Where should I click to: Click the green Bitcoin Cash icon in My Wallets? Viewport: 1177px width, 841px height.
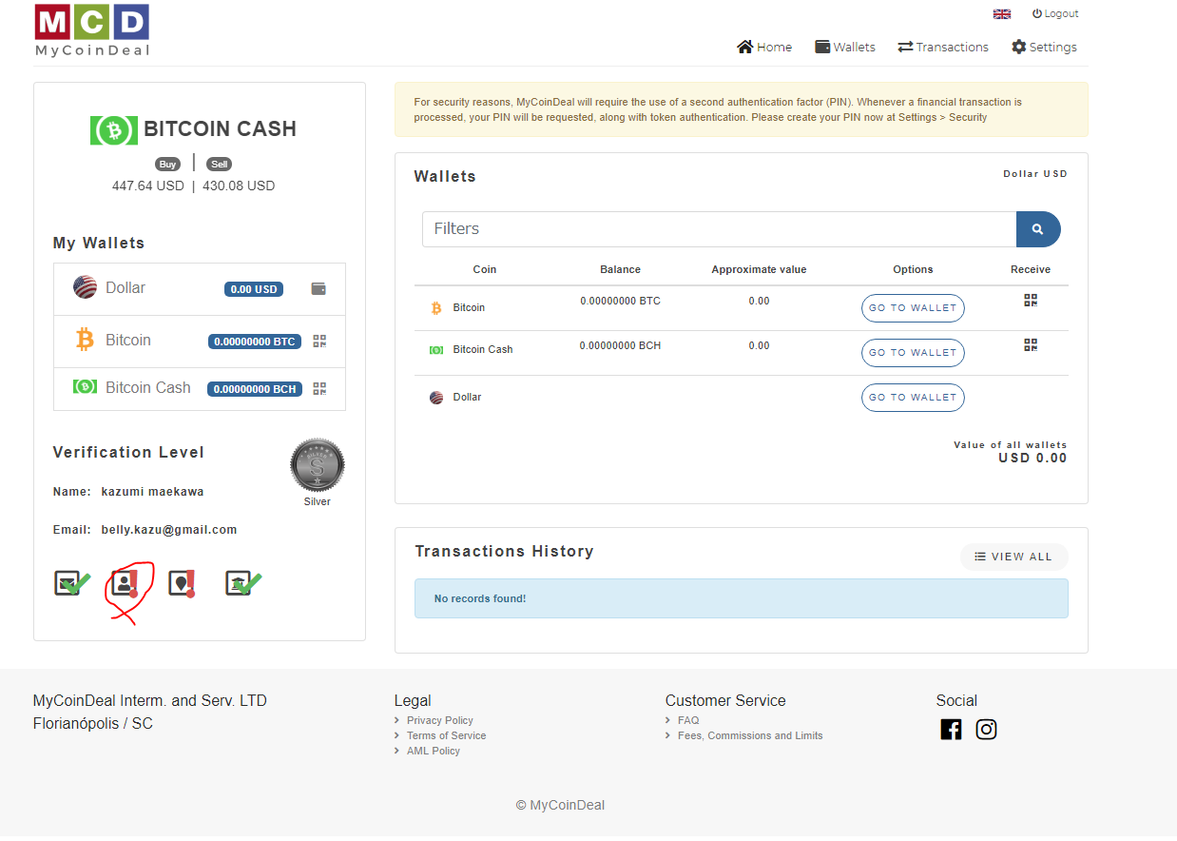click(85, 387)
